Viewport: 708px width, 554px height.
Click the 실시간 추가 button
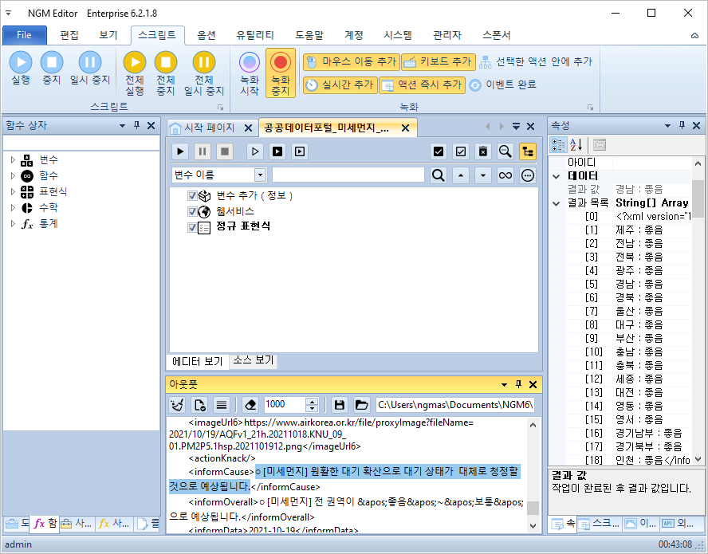pyautogui.click(x=340, y=84)
